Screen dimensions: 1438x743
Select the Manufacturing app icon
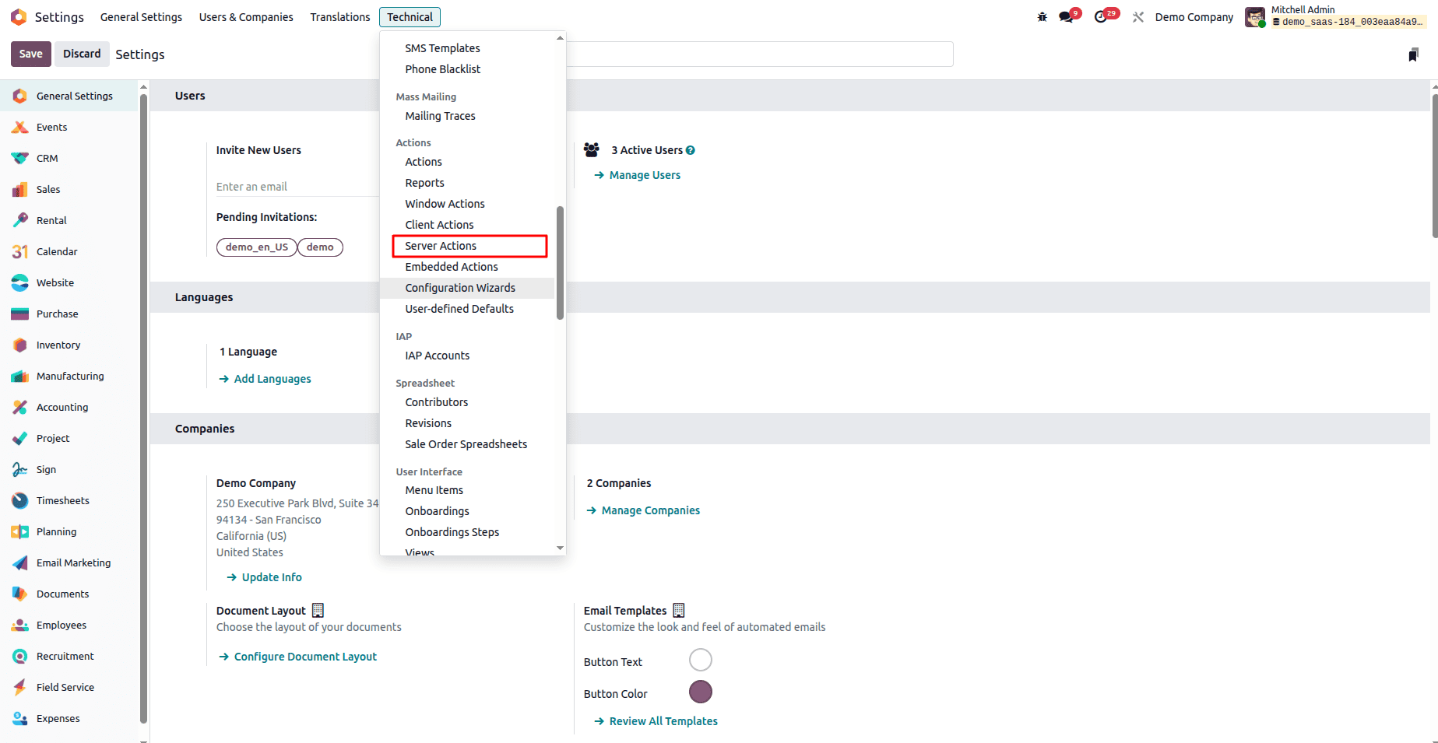70,376
